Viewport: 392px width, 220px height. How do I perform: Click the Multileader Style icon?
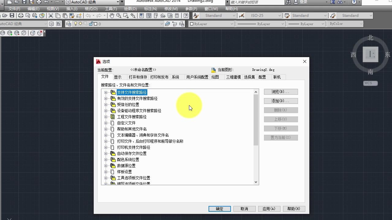[333, 16]
